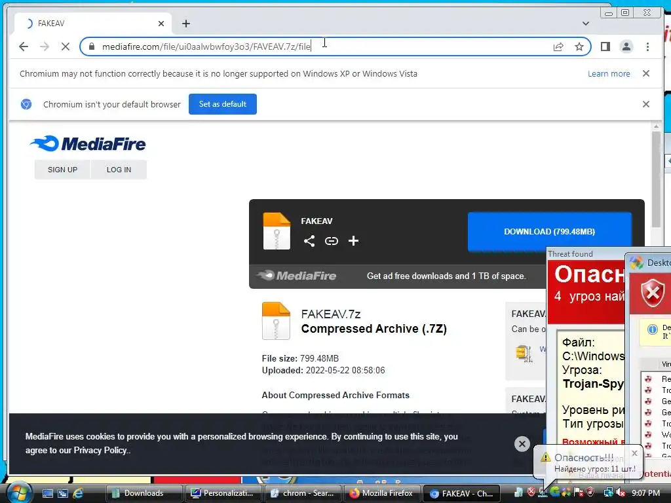Screen dimensions: 671x503
Task: Switch to the chrom - Search taskbar window
Action: [303, 493]
